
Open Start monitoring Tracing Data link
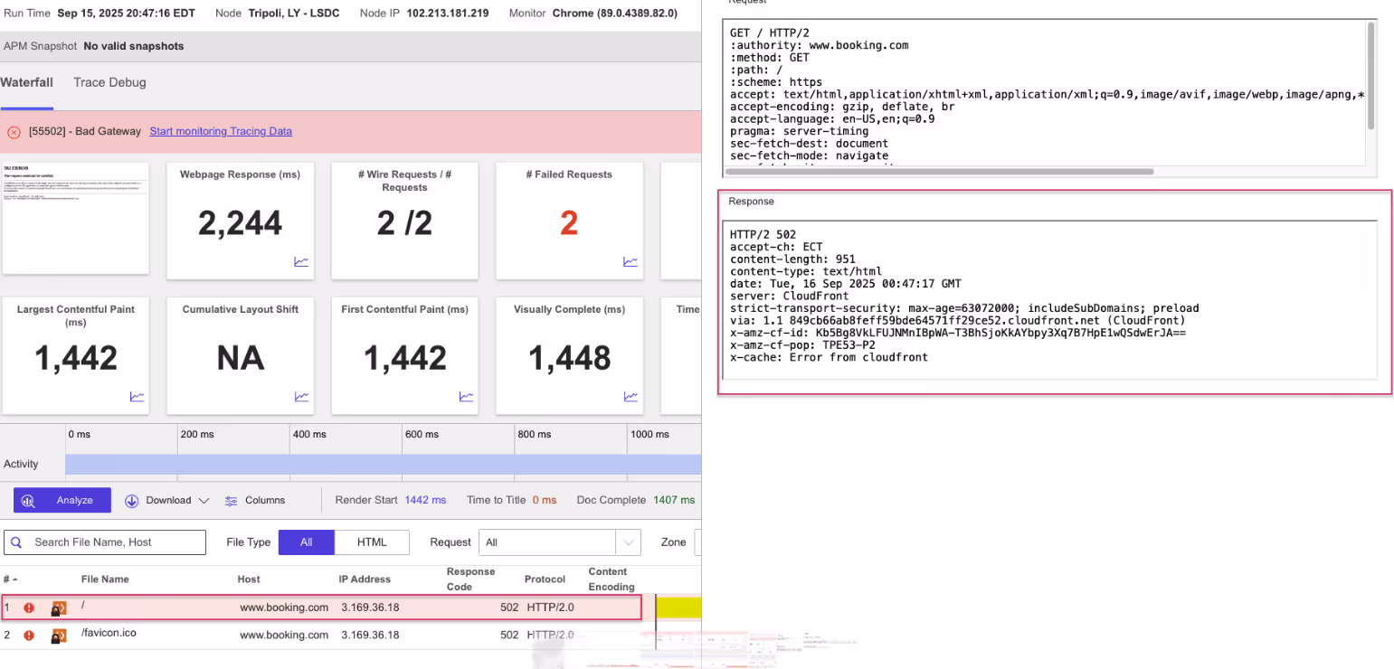click(x=221, y=131)
